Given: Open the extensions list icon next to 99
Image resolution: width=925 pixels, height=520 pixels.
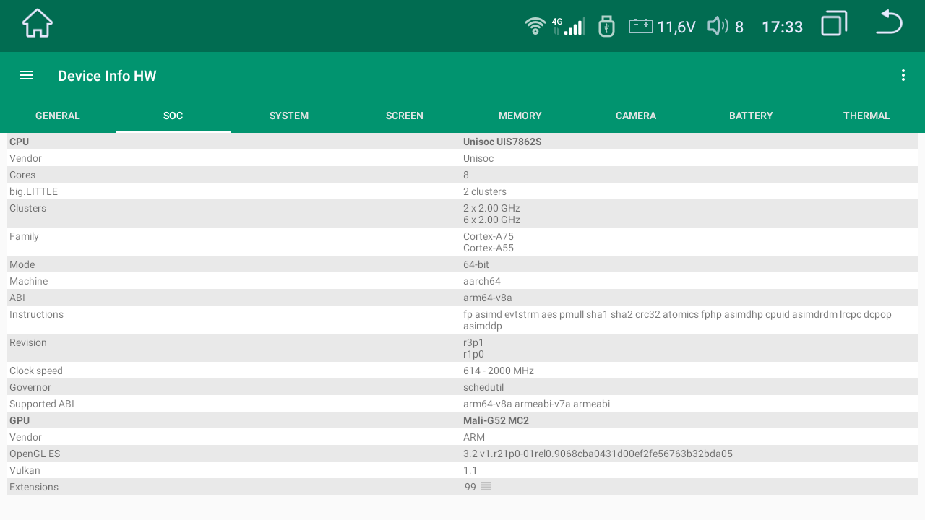Looking at the screenshot, I should (486, 486).
